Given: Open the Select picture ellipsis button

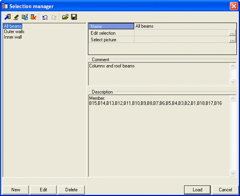Looking at the screenshot, I should tap(232, 40).
